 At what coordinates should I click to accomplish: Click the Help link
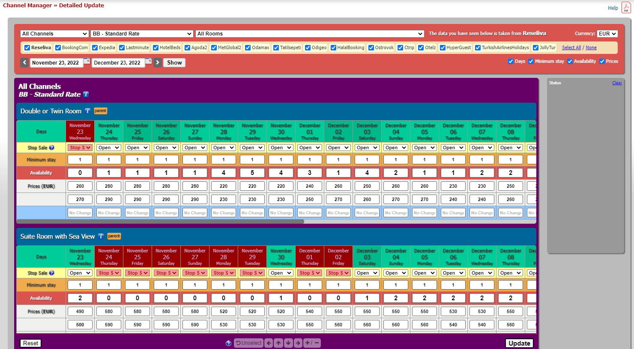(613, 8)
